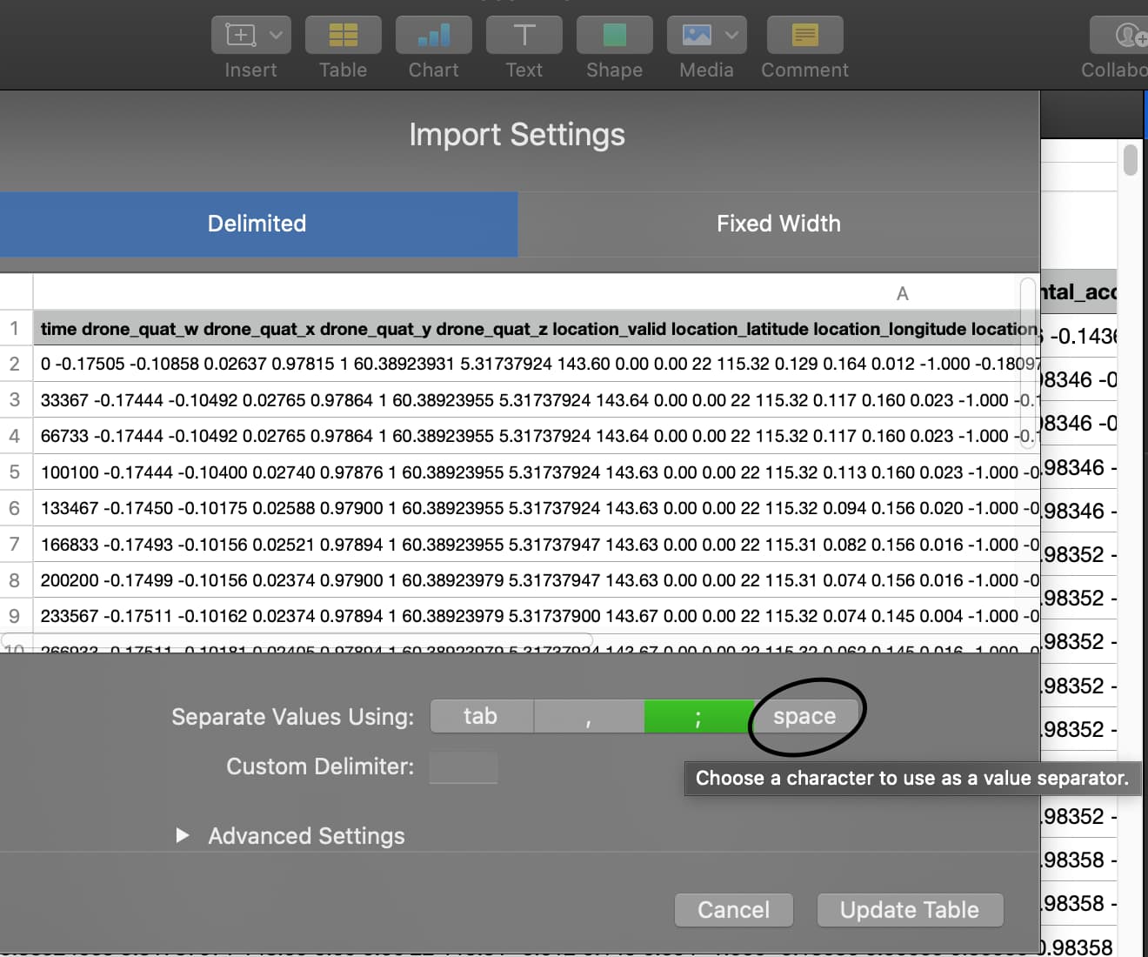1148x957 pixels.
Task: Click the Custom Delimiter input field
Action: click(464, 767)
